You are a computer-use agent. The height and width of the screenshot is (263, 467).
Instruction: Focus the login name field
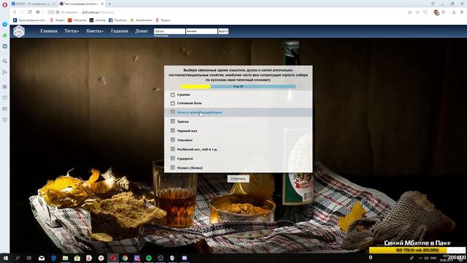pyautogui.click(x=169, y=31)
